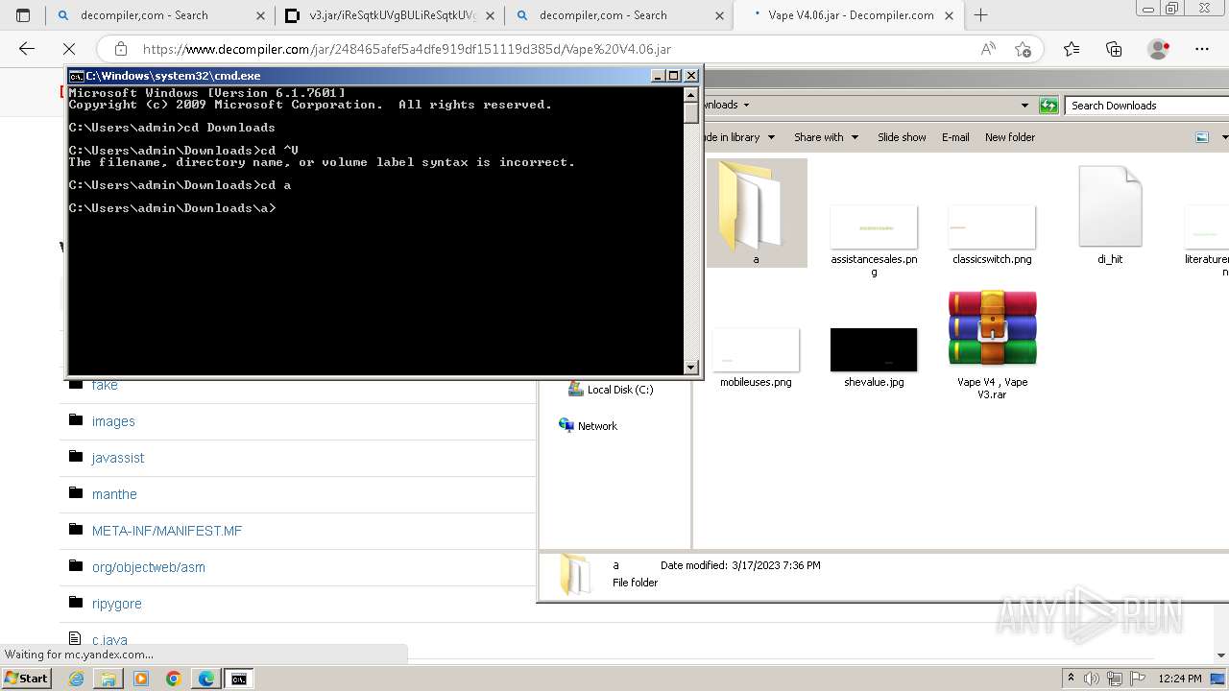Open the 'manthe' folder link
1229x691 pixels.
pos(114,494)
